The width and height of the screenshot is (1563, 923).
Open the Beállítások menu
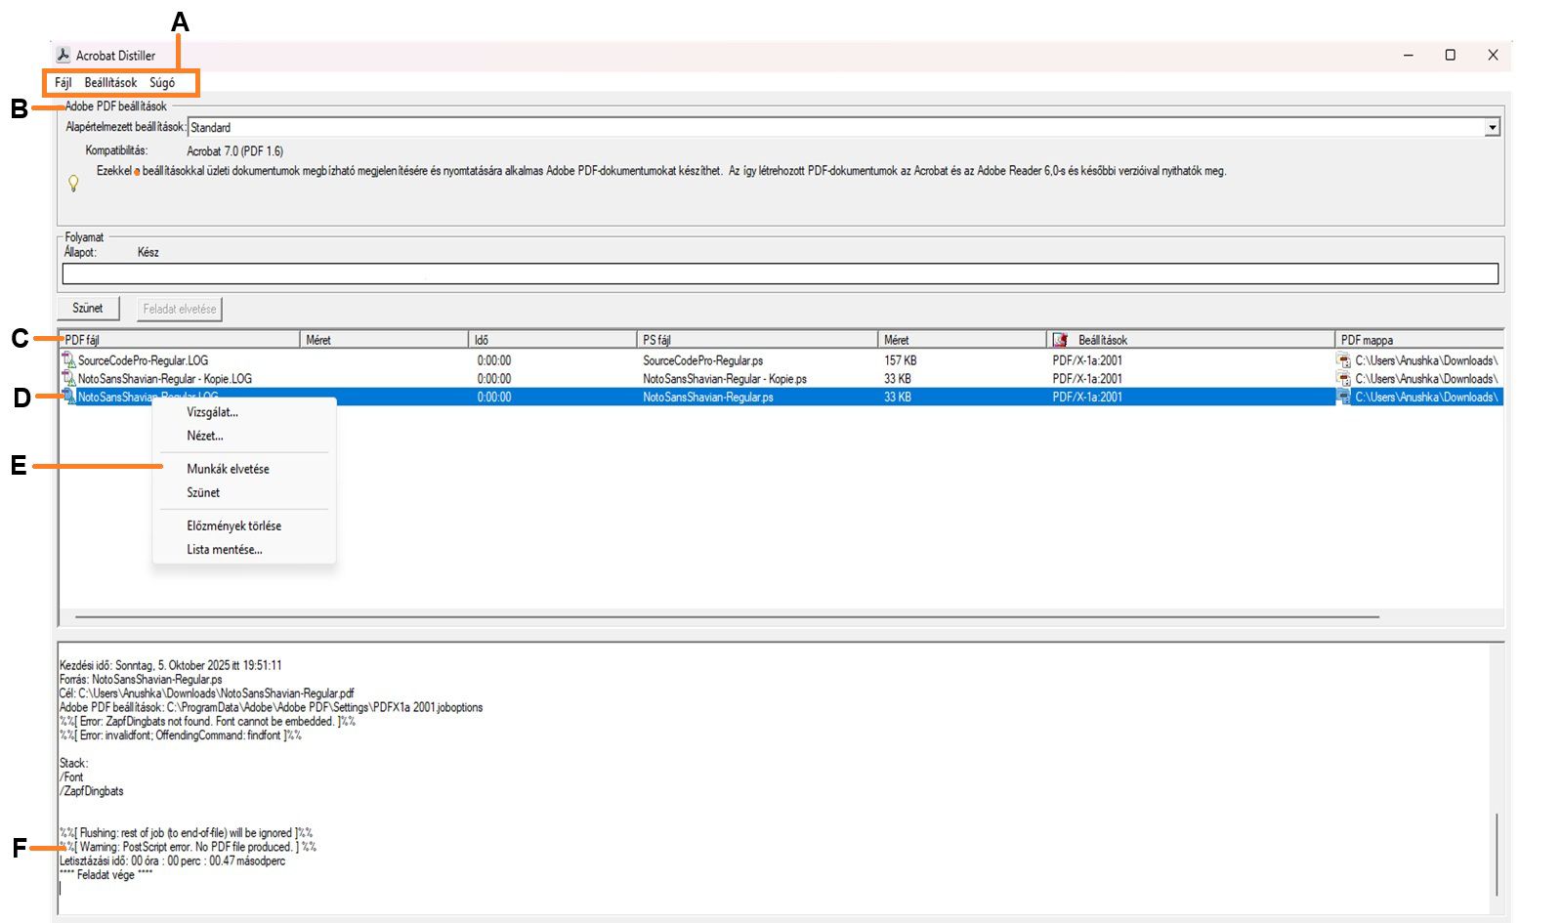(110, 83)
